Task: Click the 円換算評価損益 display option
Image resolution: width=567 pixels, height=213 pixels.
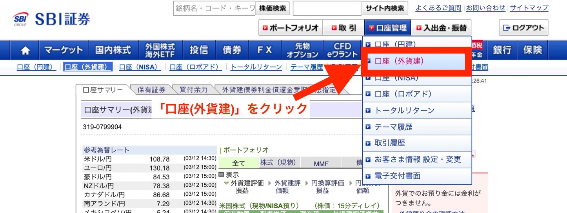Action: [x=327, y=187]
